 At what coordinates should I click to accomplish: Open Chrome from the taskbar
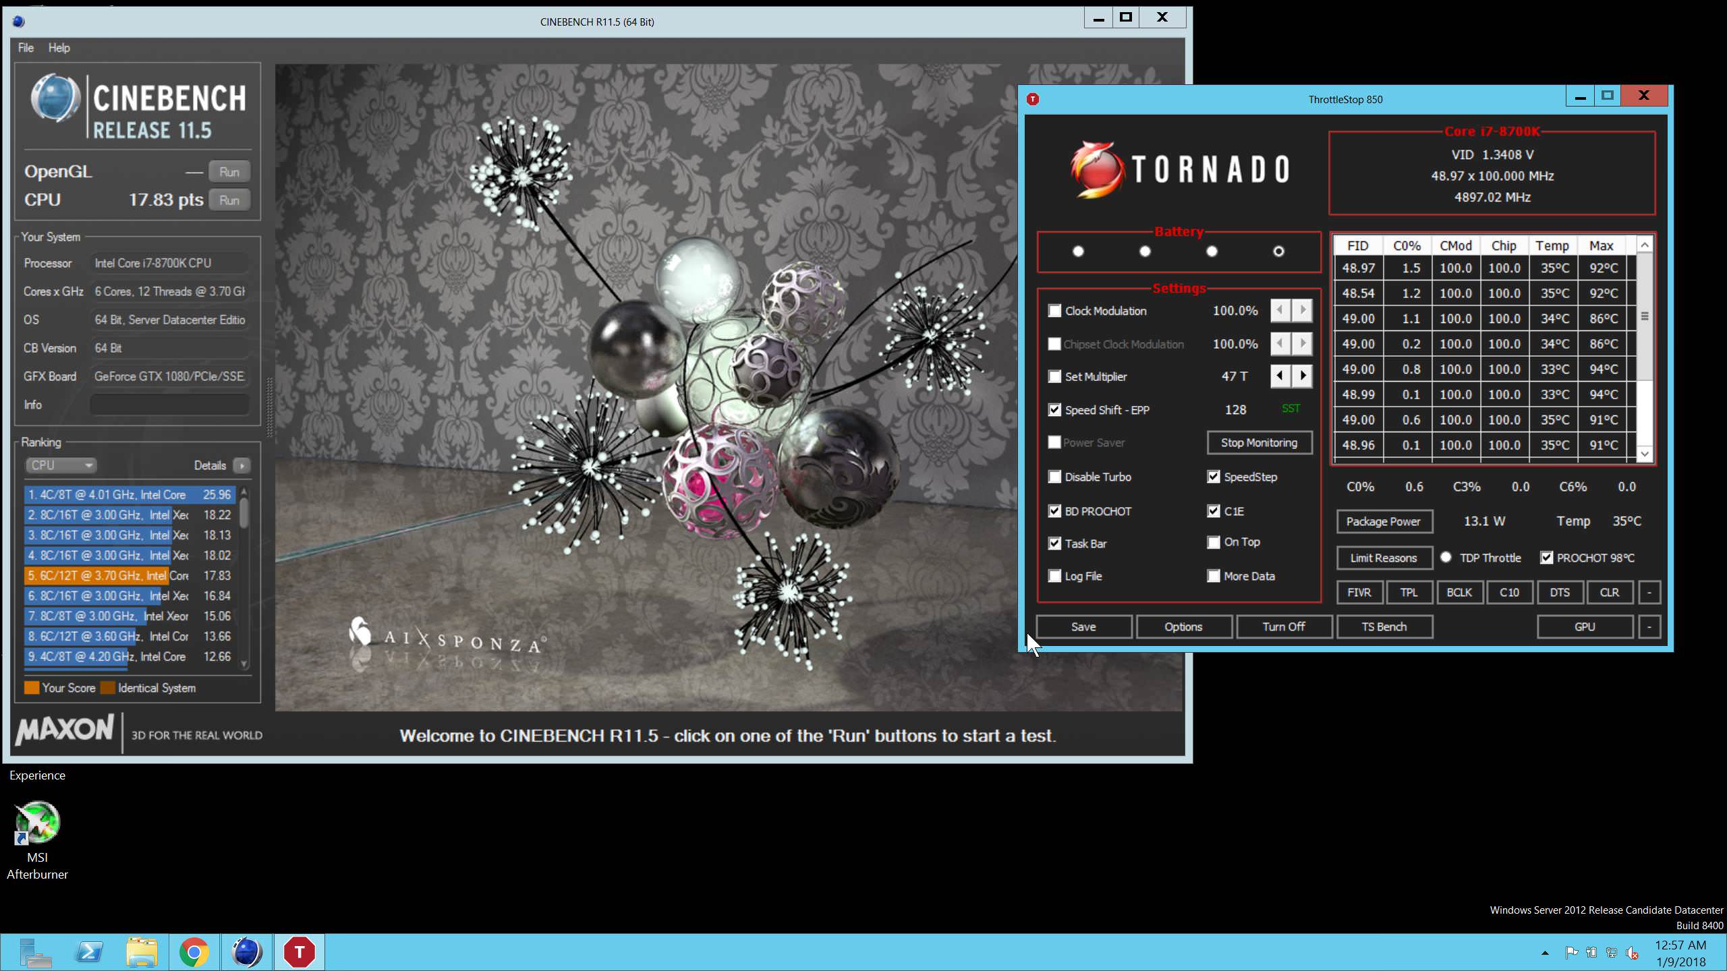[194, 952]
